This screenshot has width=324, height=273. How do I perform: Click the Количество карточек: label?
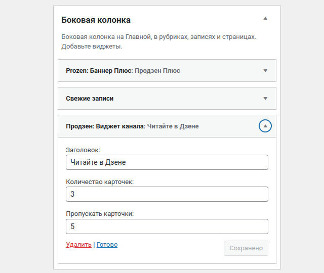pos(100,182)
